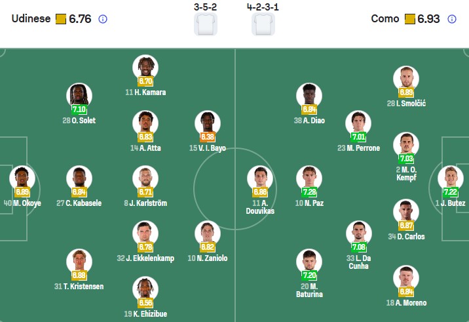Open N. Paz player avatar
Image resolution: width=469 pixels, height=322 pixels.
309,178
